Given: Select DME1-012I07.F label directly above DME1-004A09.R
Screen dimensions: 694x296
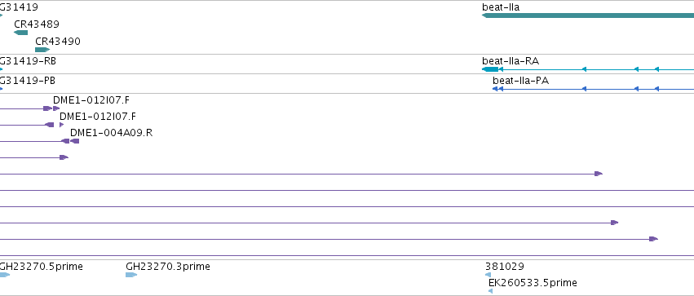Looking at the screenshot, I should pos(97,117).
